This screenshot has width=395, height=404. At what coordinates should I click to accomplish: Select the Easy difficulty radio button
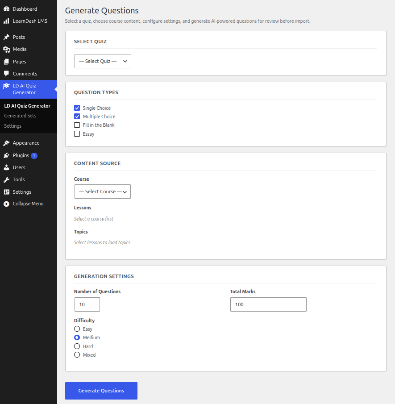[77, 329]
